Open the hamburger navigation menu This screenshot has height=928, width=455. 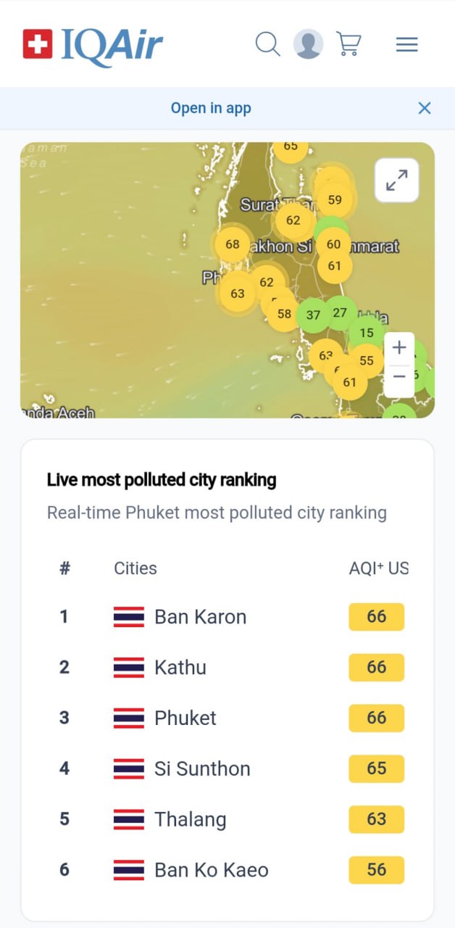click(406, 44)
